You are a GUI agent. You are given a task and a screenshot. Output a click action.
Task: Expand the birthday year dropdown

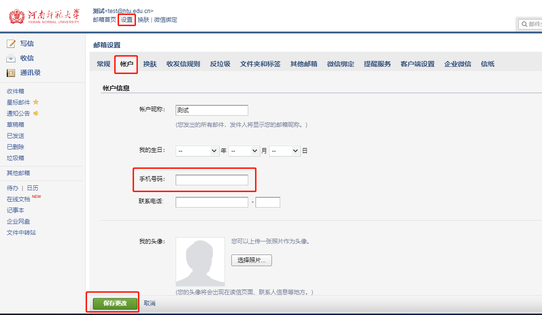[197, 151]
